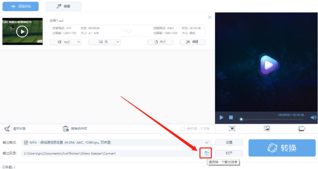Start conversion with the 转换 button
The image size is (318, 169).
282,148
